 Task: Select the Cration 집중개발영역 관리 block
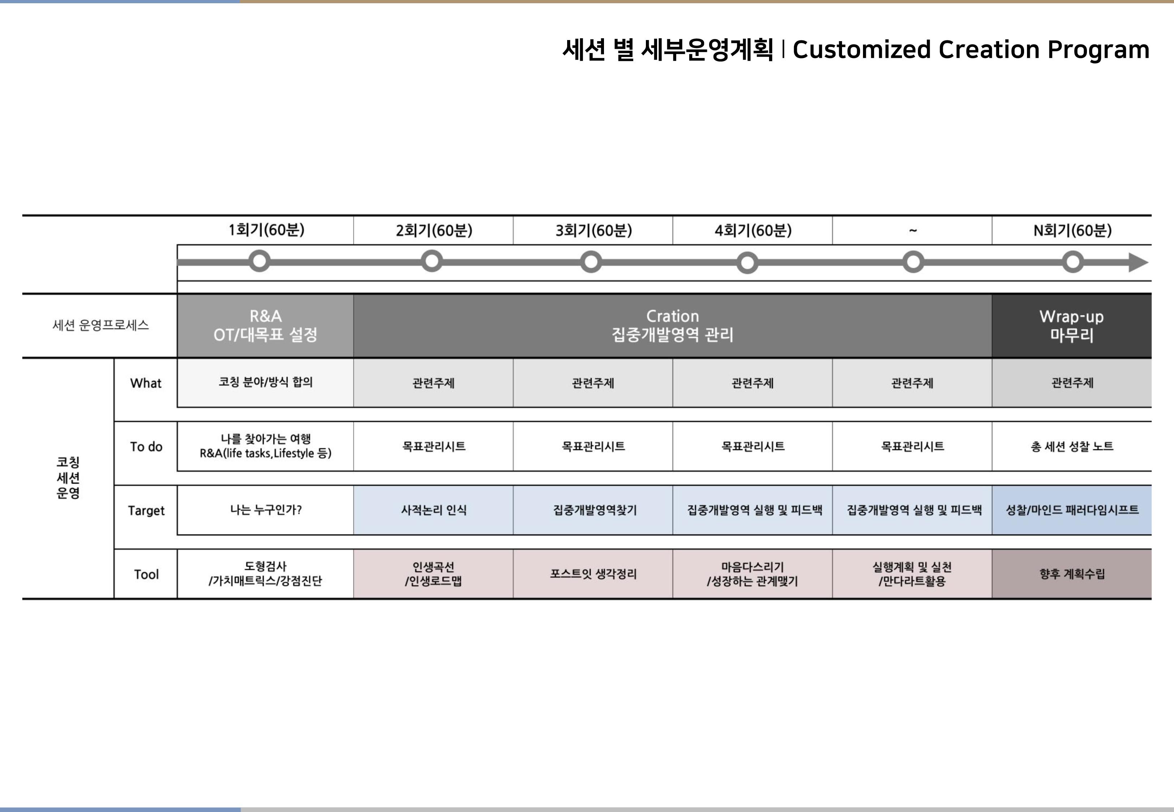(x=672, y=326)
